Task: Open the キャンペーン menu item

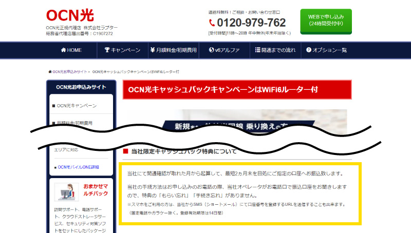Action: point(122,50)
